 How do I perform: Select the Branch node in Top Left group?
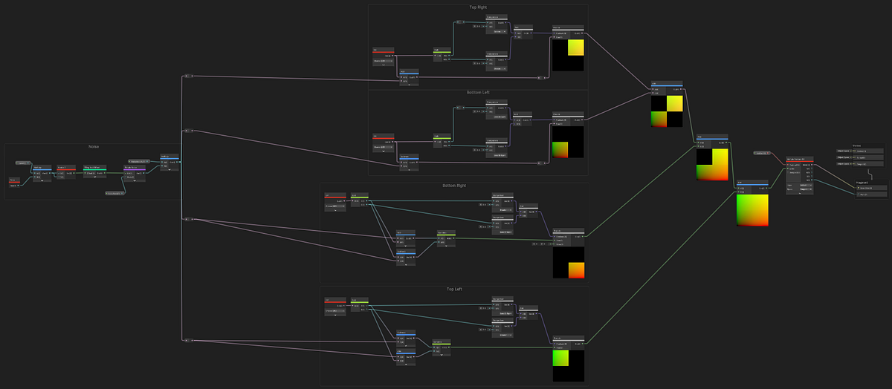click(x=569, y=359)
